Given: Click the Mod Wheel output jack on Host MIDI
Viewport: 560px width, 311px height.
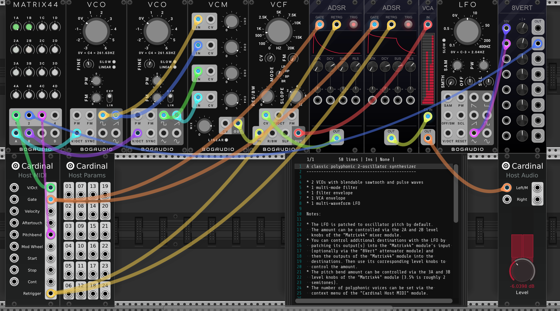Looking at the screenshot, I should click(51, 247).
